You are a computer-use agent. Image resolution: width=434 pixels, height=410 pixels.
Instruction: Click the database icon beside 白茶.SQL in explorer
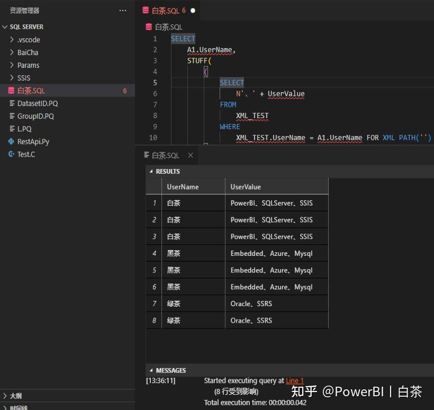[12, 91]
